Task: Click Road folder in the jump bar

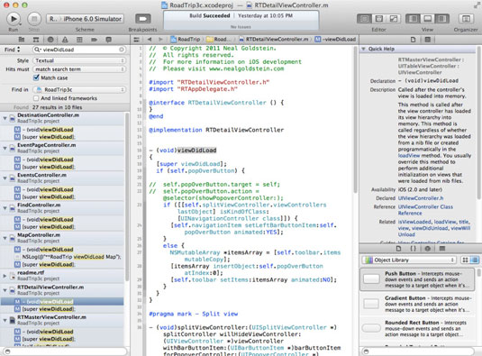Action: (218, 40)
